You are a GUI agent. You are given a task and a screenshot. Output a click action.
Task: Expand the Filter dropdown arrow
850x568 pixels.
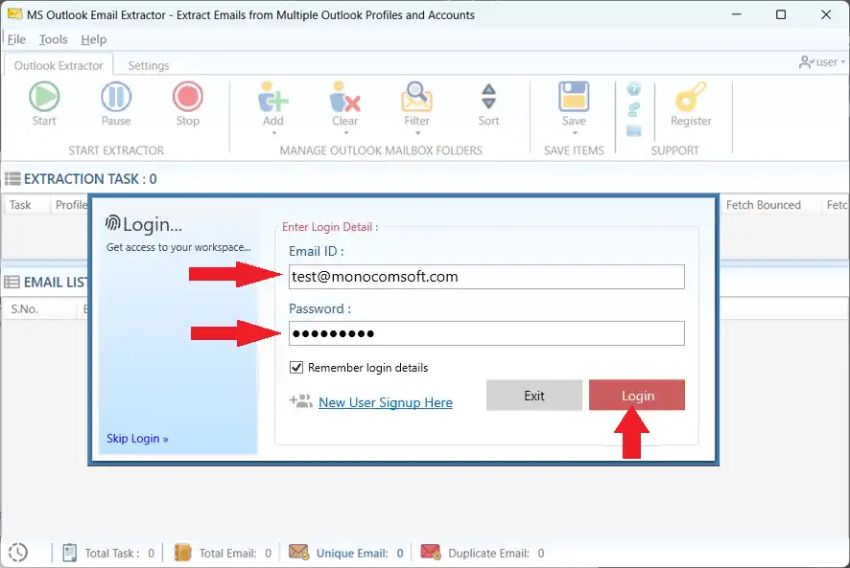coord(417,133)
